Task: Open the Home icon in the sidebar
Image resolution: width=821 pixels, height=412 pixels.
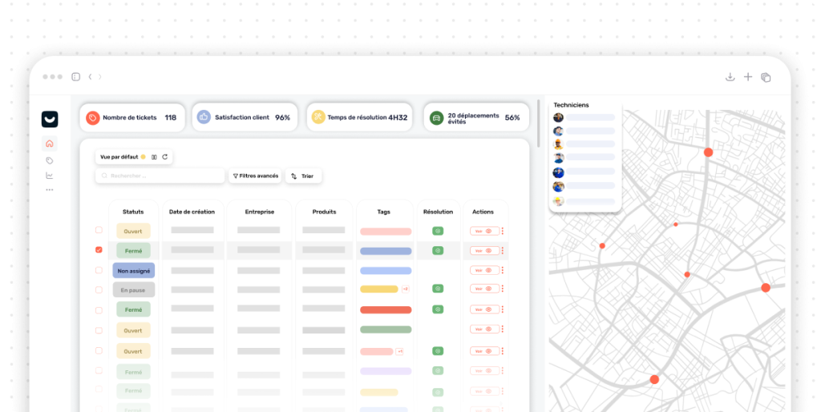Action: (50, 144)
